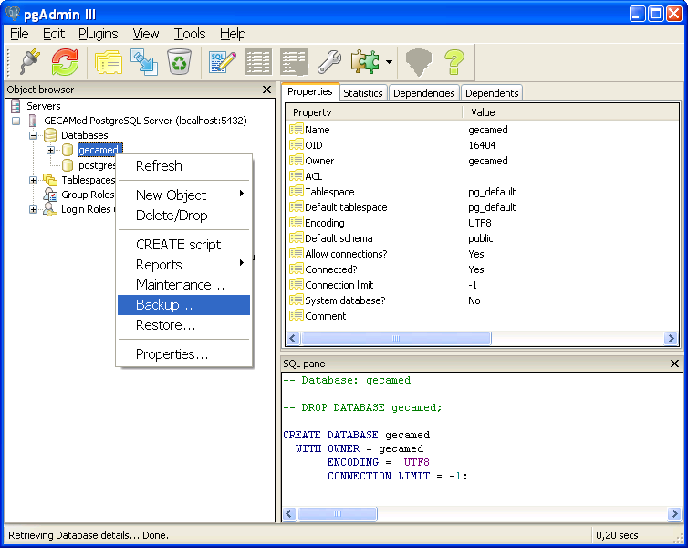Image resolution: width=688 pixels, height=548 pixels.
Task: Click the maintenance wrench icon
Action: click(328, 62)
